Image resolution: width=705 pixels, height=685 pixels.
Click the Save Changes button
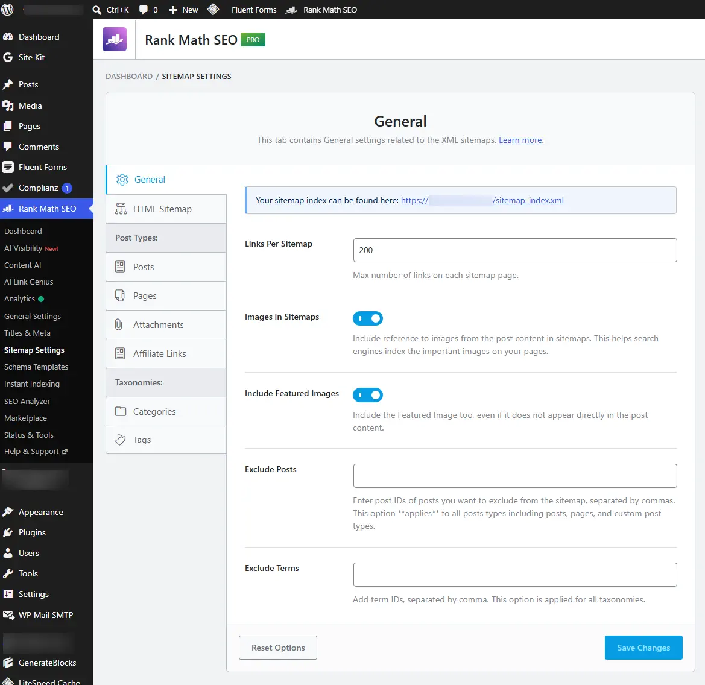click(x=643, y=648)
